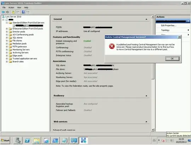Screen dimensions: 191x145
Task: Collapse the site root tree node
Action: click(3, 20)
